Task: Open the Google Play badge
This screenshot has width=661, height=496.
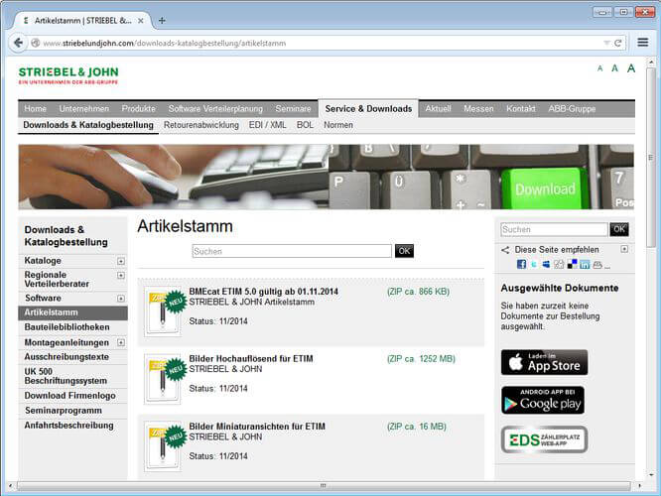Action: tap(543, 400)
